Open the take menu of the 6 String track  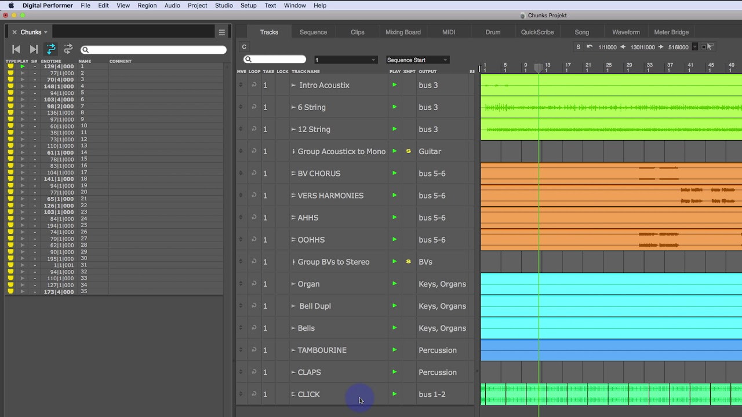tap(265, 107)
